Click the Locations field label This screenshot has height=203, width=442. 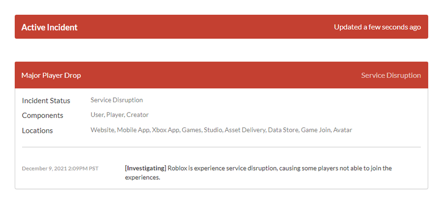tap(37, 131)
